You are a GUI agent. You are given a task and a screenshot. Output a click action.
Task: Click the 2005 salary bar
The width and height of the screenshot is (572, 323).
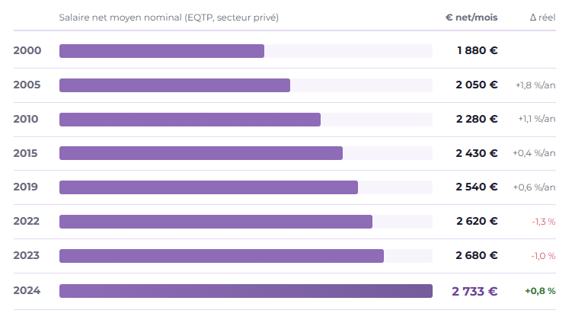click(174, 85)
